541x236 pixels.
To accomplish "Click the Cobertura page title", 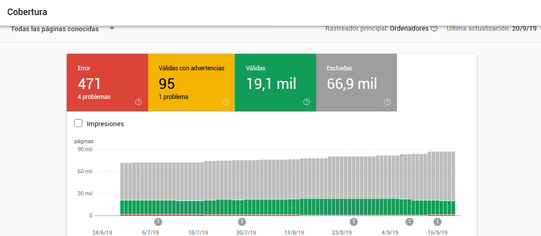I will pos(27,12).
